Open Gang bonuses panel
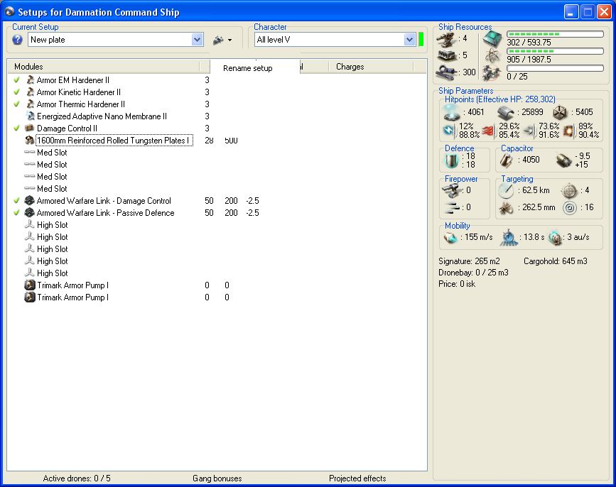 217,478
